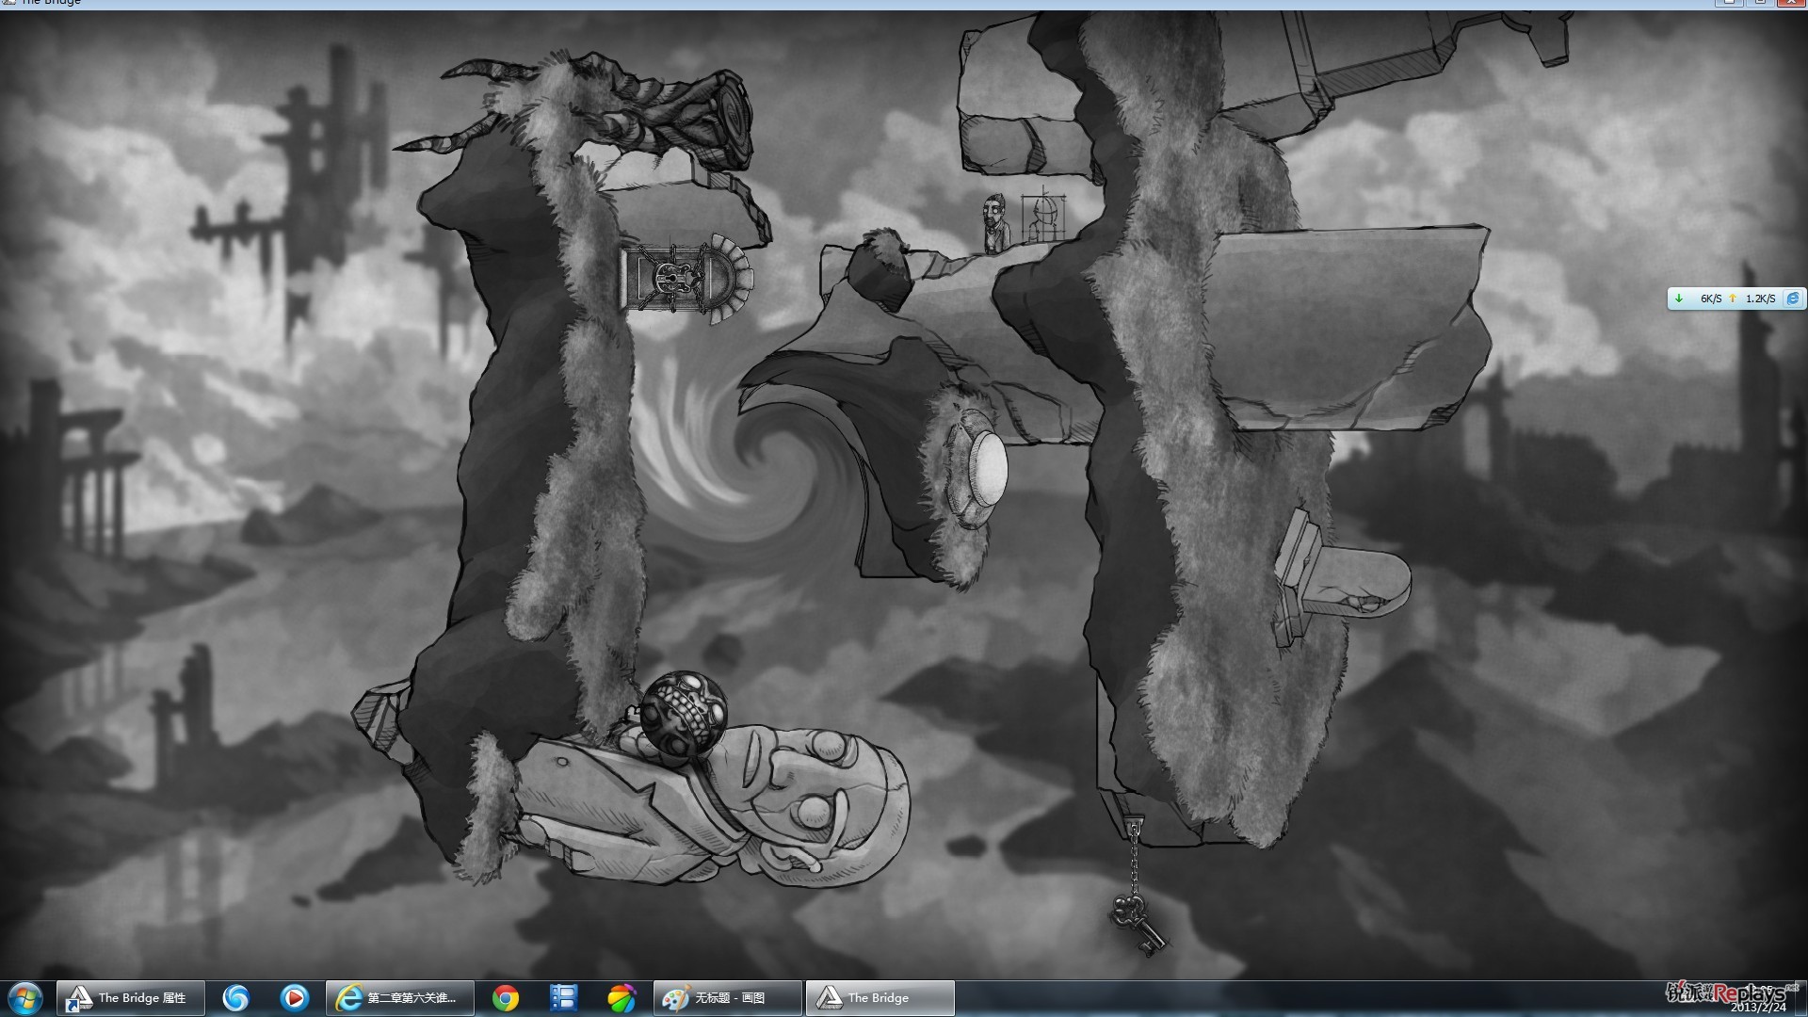This screenshot has height=1017, width=1808.
Task: Open the Windows Start menu orb
Action: pos(25,998)
